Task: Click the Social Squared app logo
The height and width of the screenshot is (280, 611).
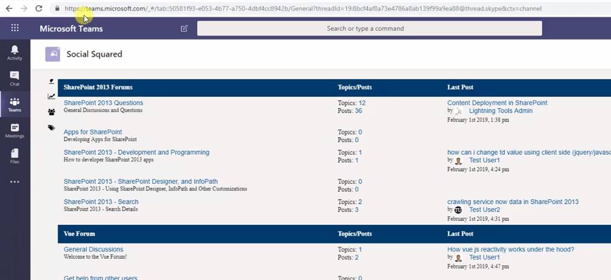Action: [53, 54]
